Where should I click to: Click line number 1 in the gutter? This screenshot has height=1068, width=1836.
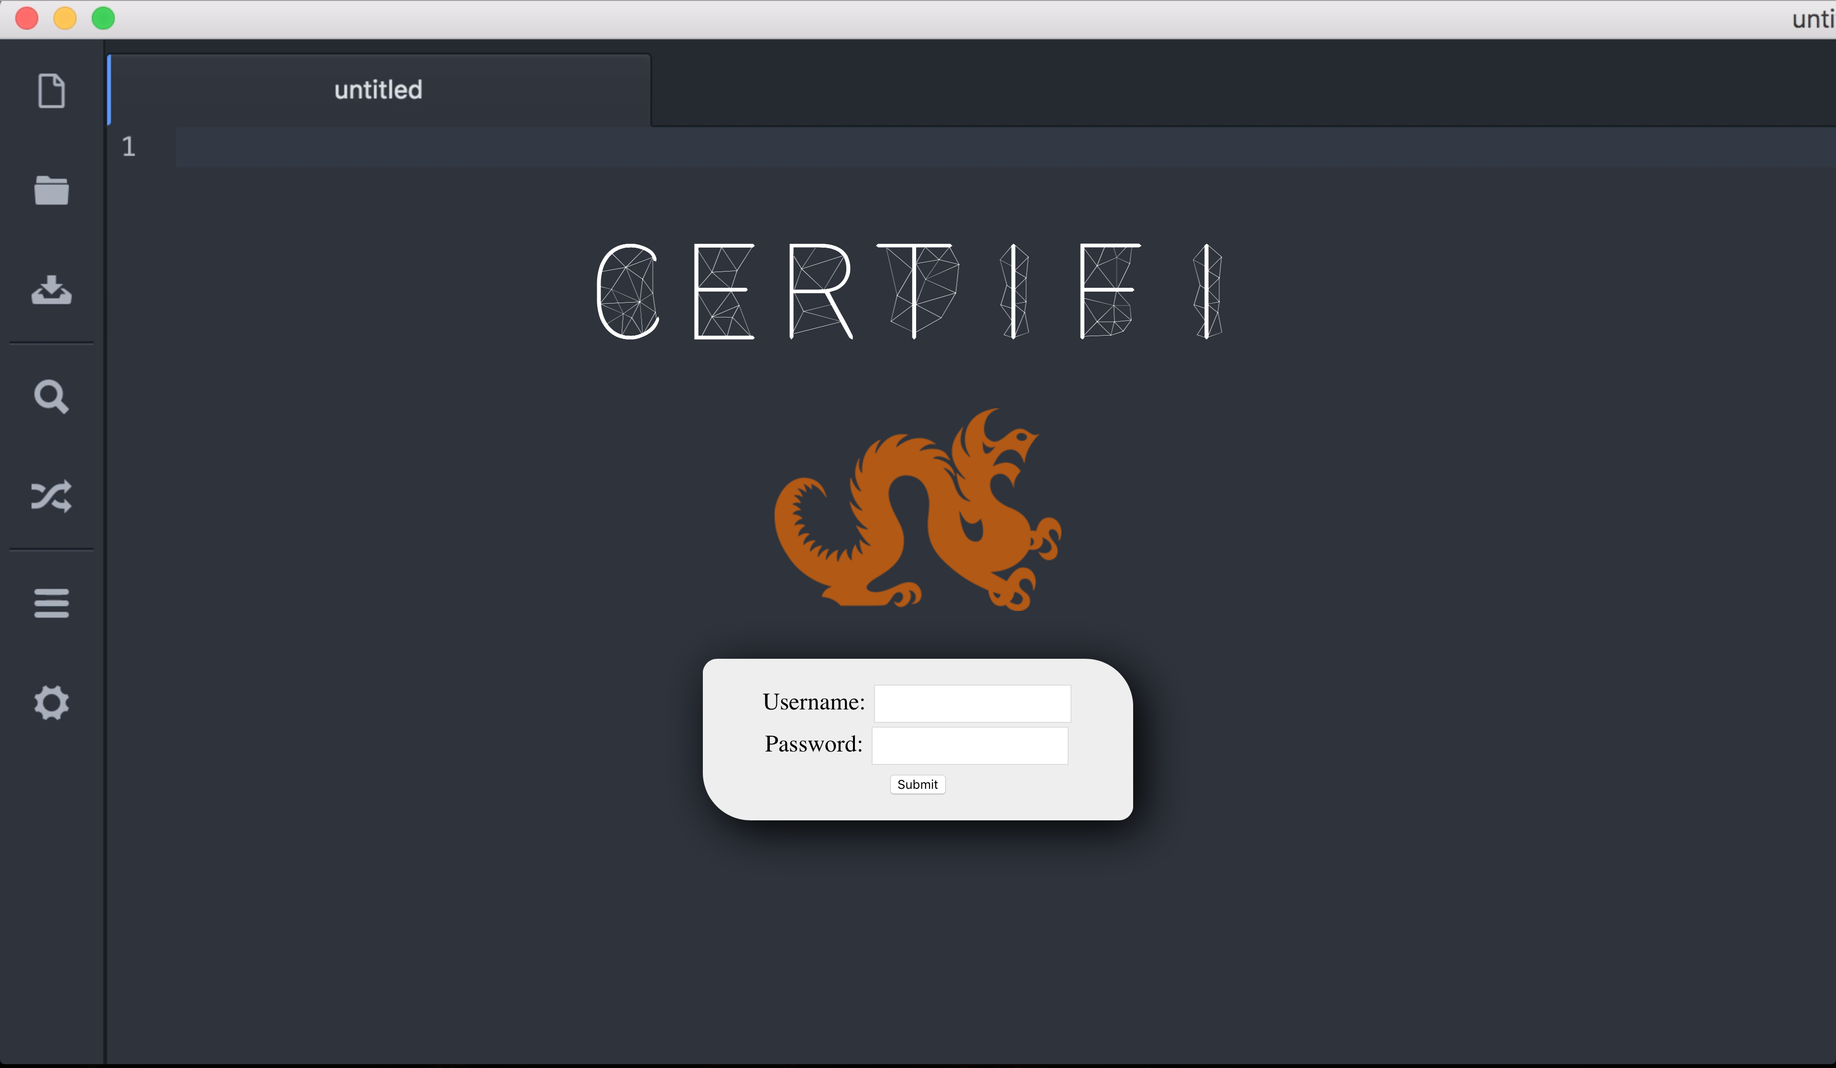click(129, 146)
